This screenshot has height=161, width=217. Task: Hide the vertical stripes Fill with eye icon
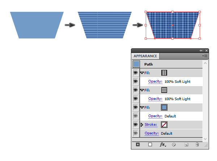point(136,72)
